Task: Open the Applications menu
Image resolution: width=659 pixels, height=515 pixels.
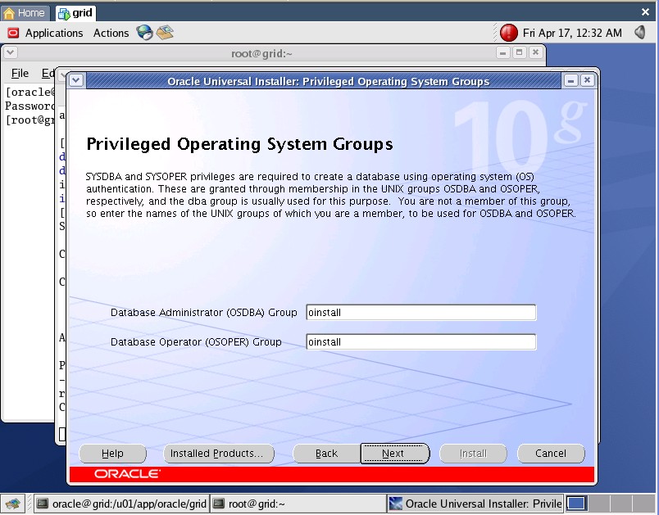Action: click(46, 33)
